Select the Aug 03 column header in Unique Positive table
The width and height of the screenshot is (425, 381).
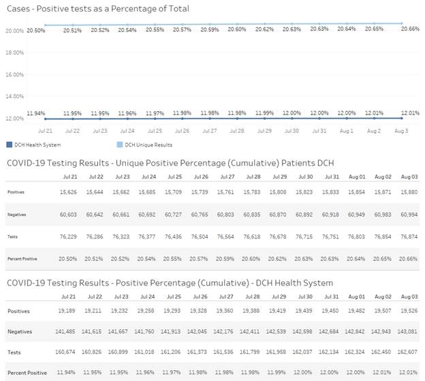tap(409, 177)
